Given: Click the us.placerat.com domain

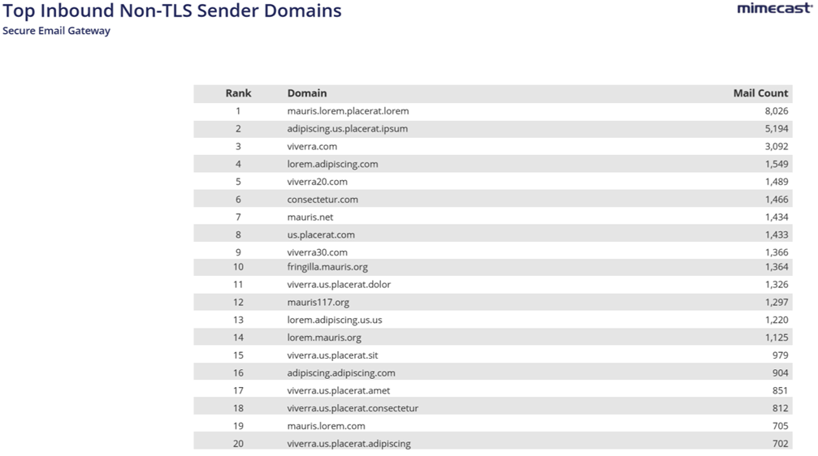Looking at the screenshot, I should pos(321,235).
